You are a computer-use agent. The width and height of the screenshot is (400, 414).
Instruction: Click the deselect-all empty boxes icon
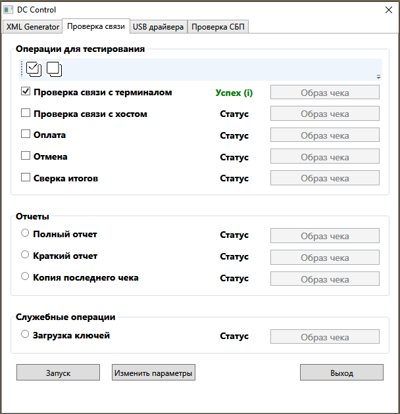54,68
